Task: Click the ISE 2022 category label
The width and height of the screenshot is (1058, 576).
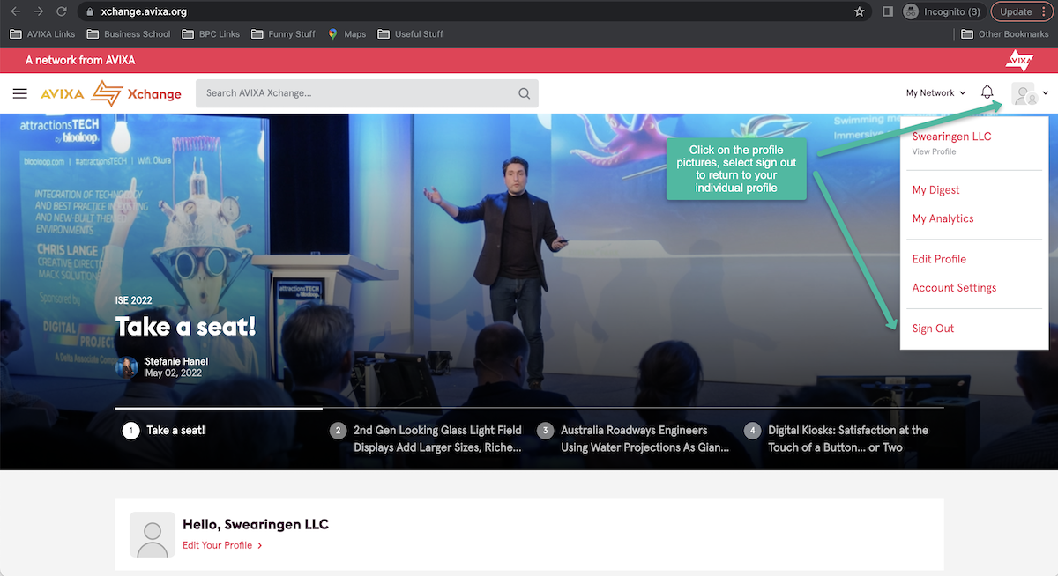Action: [x=134, y=300]
